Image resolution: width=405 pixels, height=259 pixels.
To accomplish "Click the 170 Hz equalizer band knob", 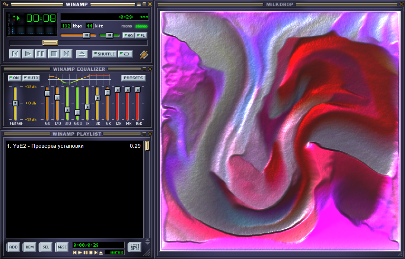I will click(x=57, y=97).
